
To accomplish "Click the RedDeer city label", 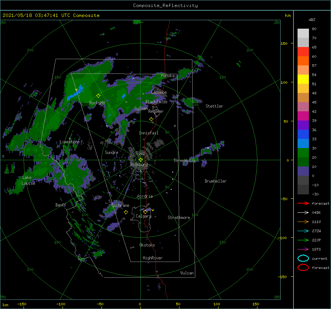I will point(156,111).
